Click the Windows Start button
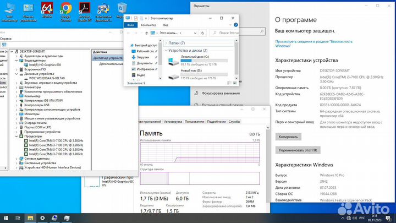The width and height of the screenshot is (396, 223). coord(5,218)
